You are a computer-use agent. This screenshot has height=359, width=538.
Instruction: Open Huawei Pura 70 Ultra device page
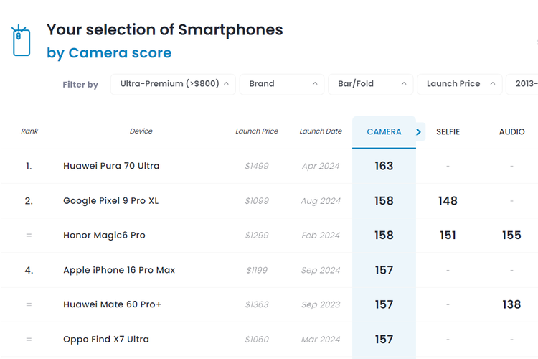coord(111,166)
